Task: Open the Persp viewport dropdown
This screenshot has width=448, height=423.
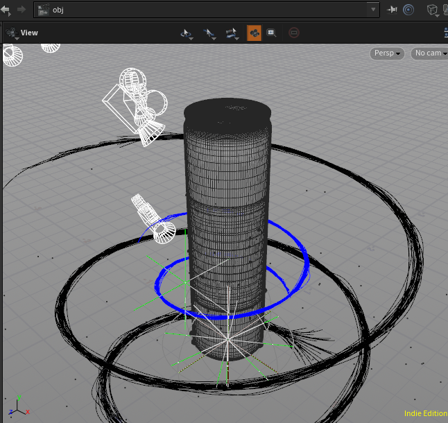Action: tap(387, 53)
